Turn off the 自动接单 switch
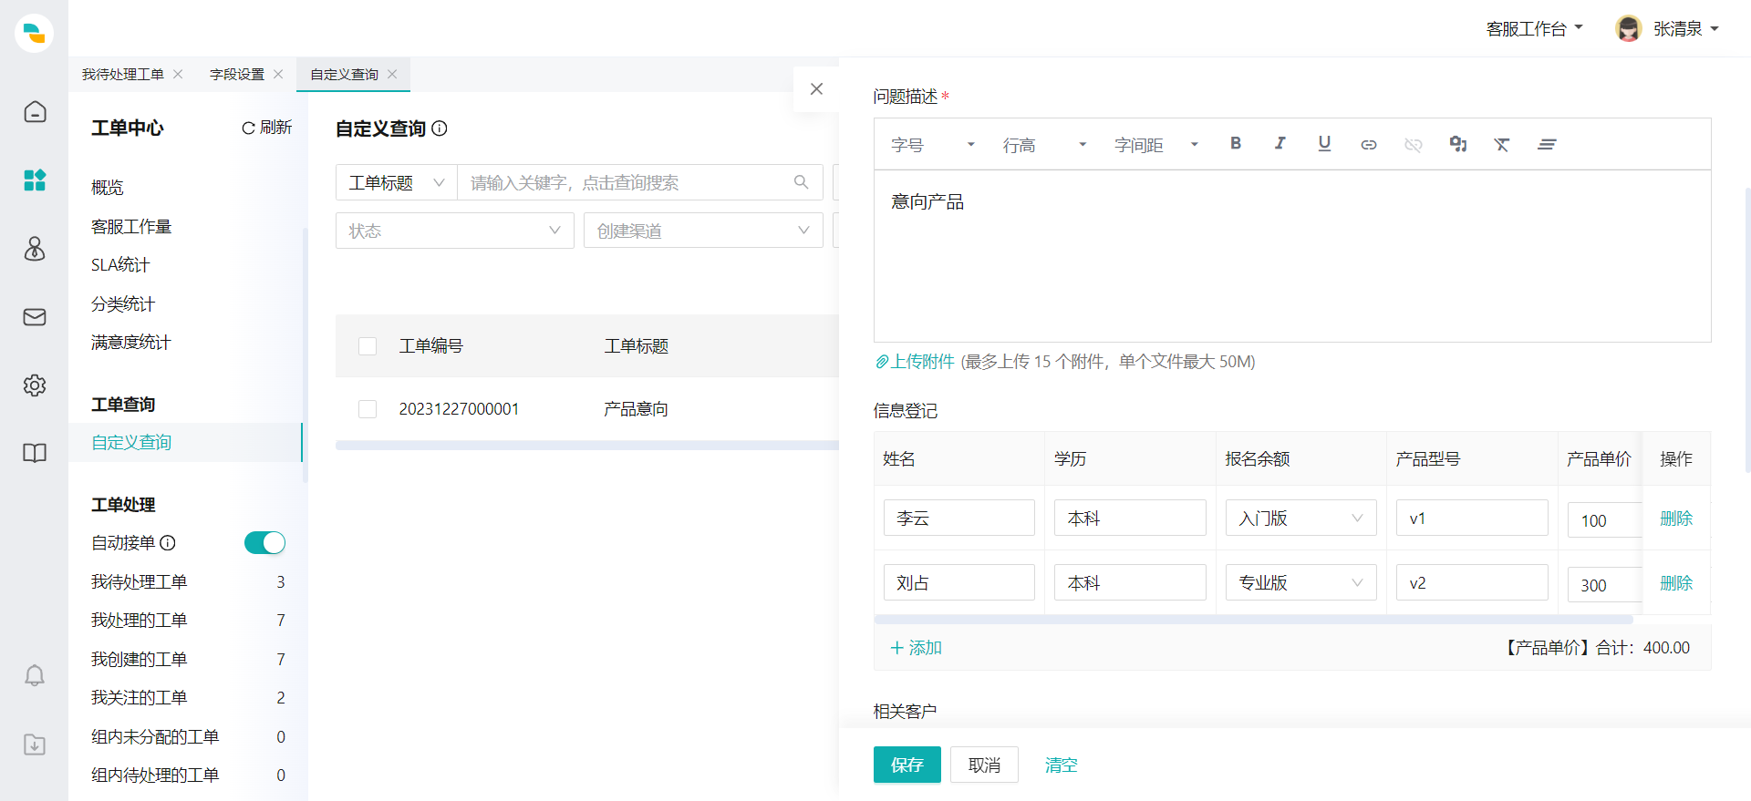This screenshot has height=801, width=1751. 264,543
